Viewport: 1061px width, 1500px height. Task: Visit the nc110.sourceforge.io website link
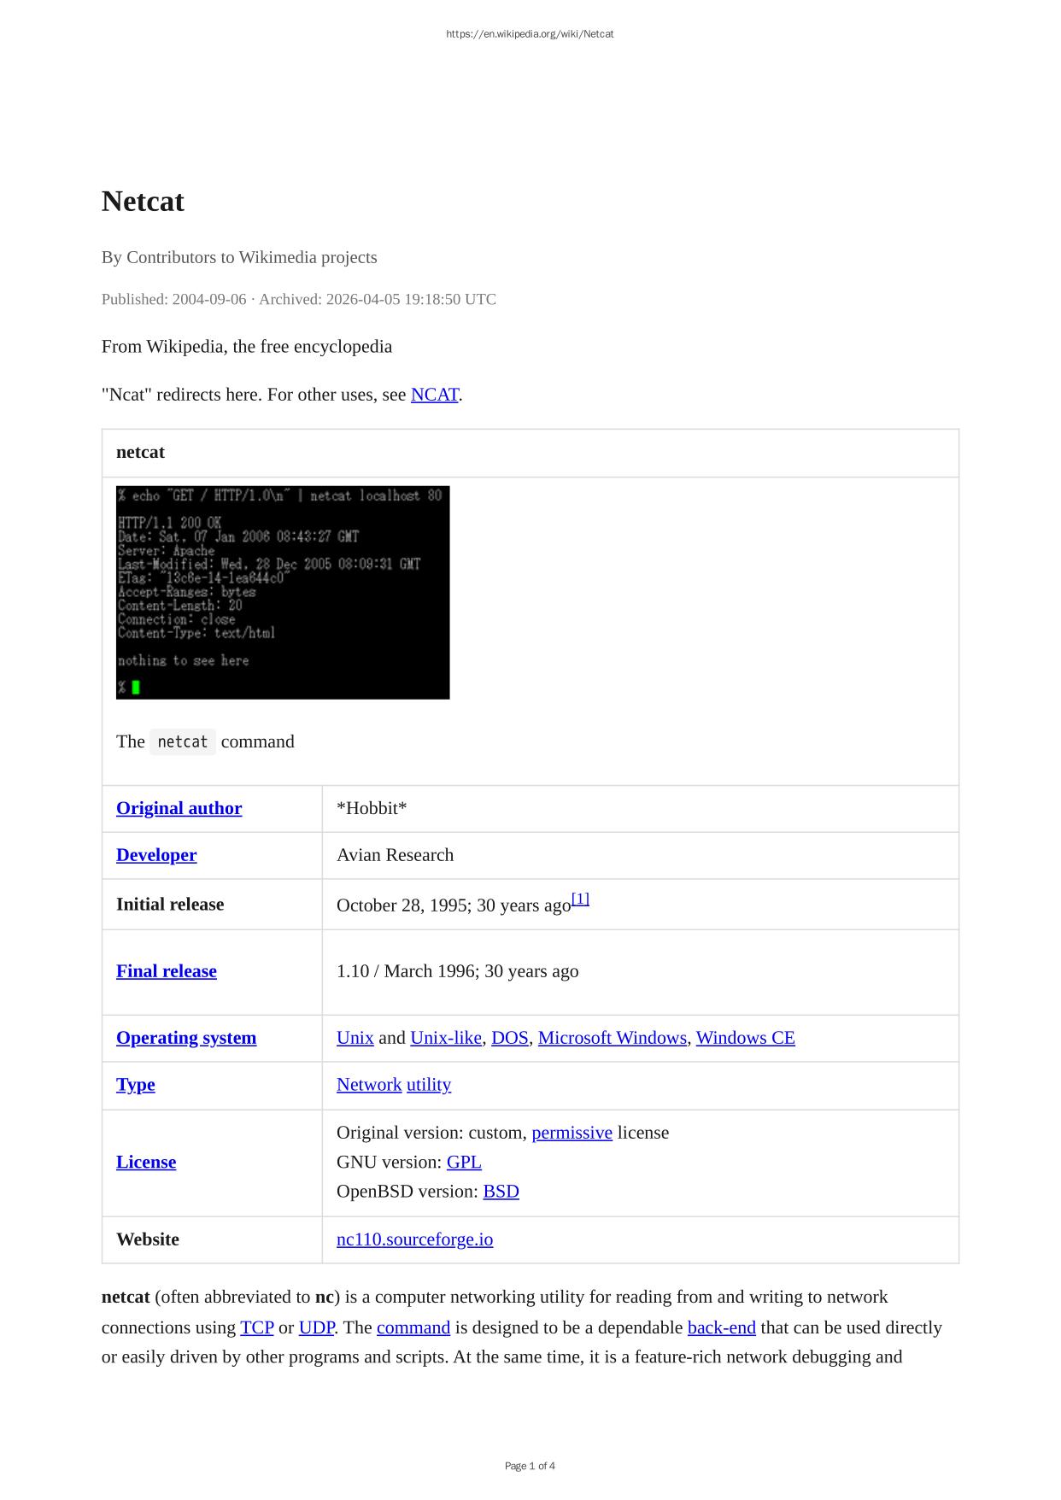point(414,1239)
